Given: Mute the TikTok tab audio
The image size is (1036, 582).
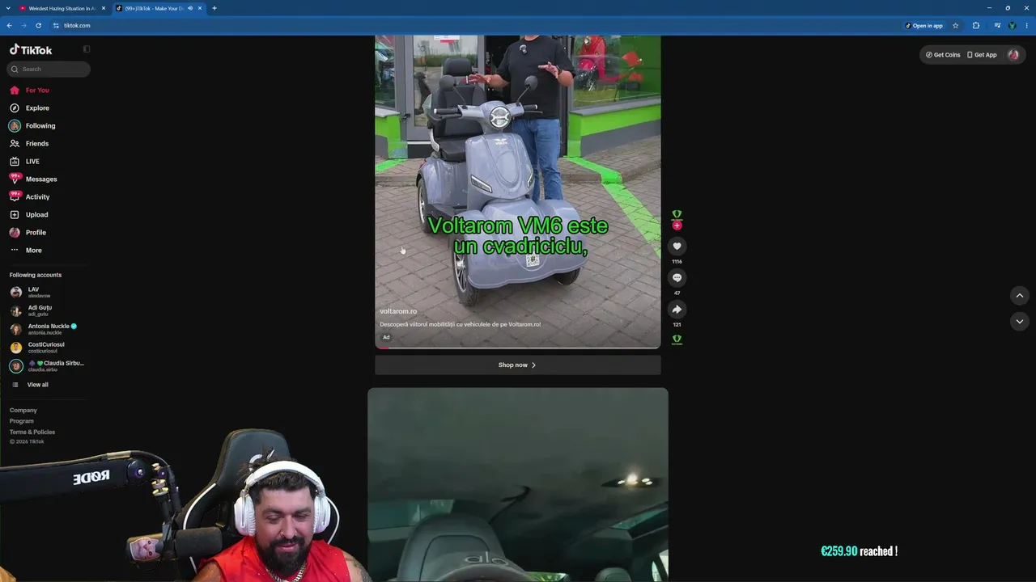Looking at the screenshot, I should (x=190, y=8).
